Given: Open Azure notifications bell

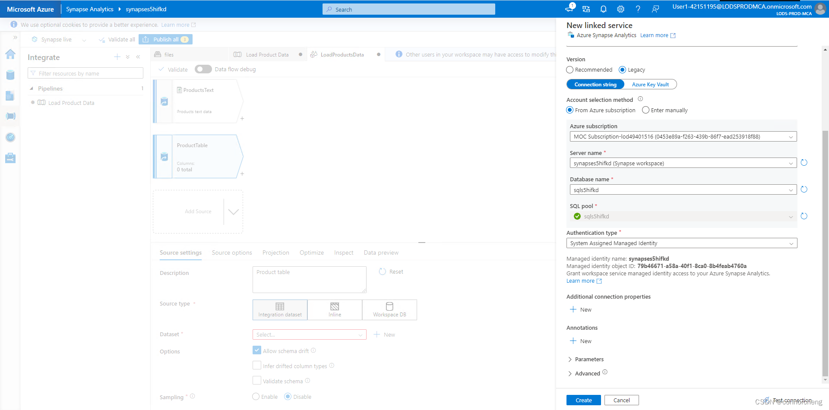Looking at the screenshot, I should point(603,9).
